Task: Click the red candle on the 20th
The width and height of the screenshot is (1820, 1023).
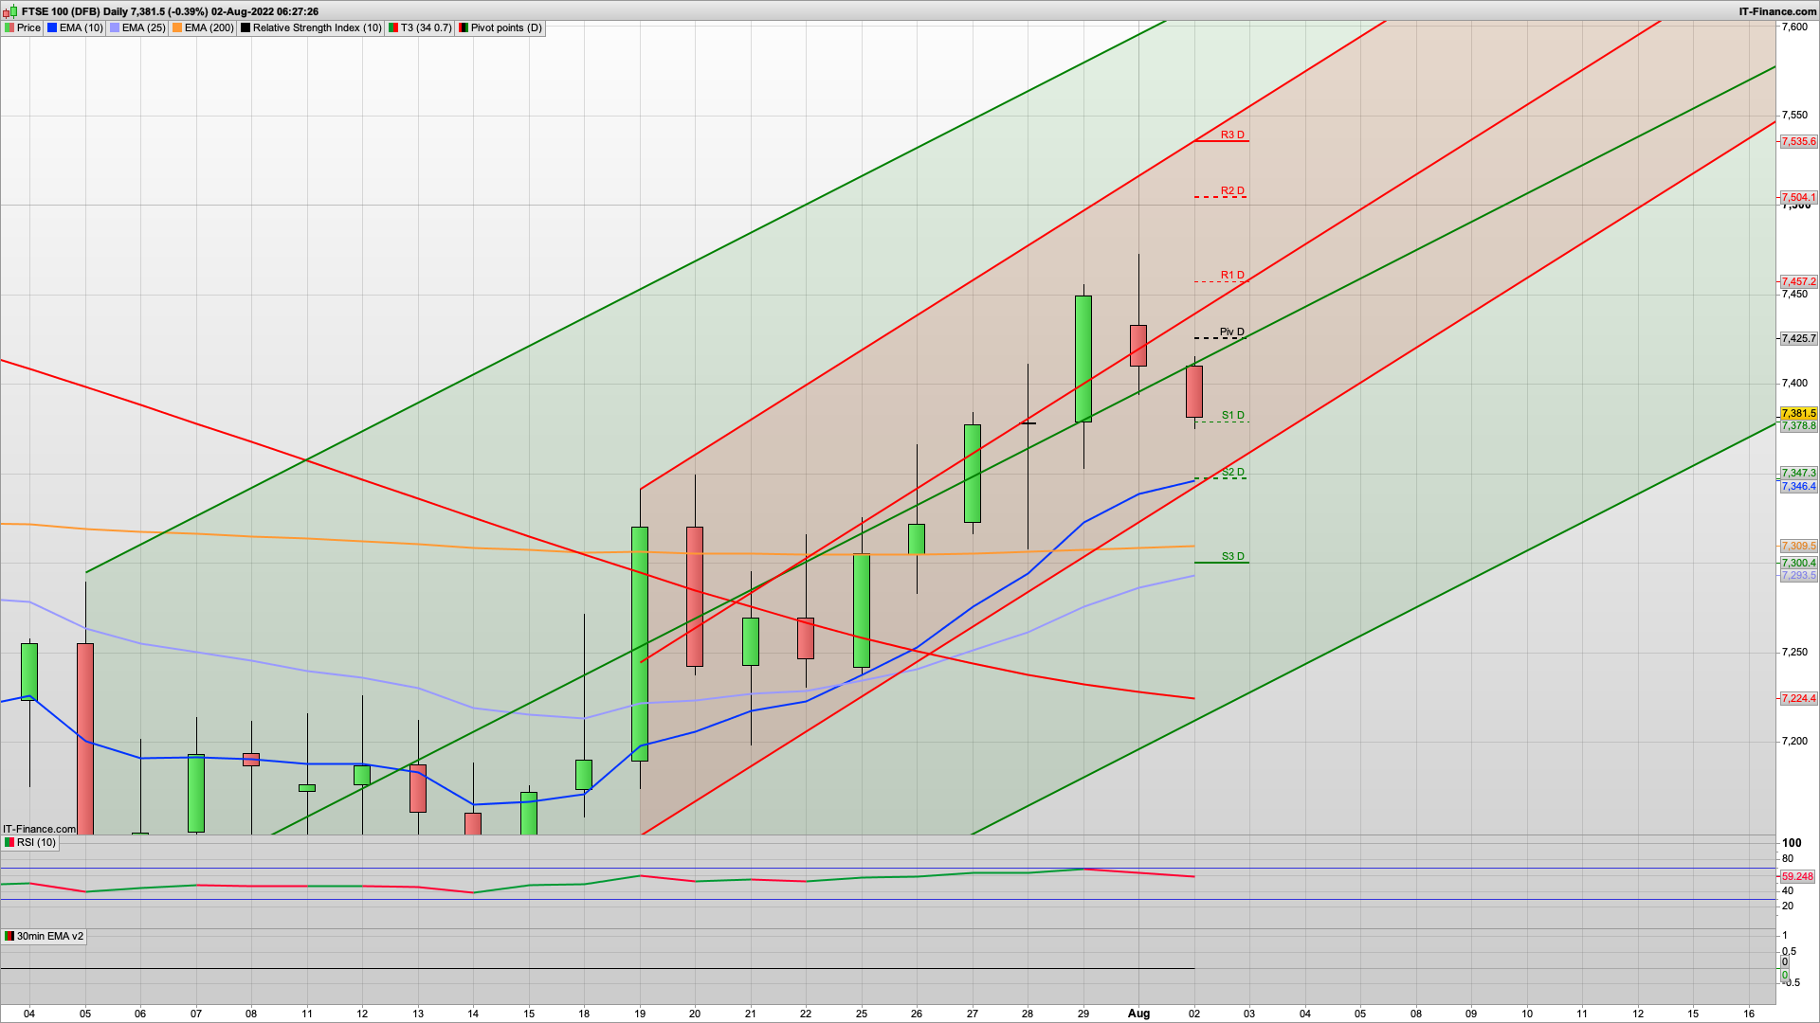Action: (x=695, y=597)
